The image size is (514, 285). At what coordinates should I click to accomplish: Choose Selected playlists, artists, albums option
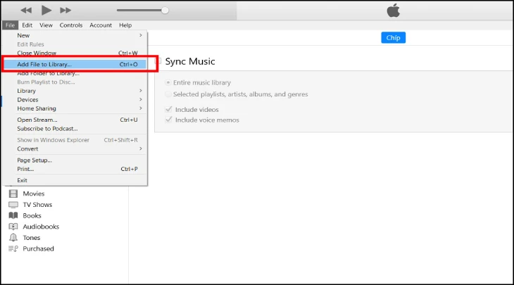[x=168, y=94]
